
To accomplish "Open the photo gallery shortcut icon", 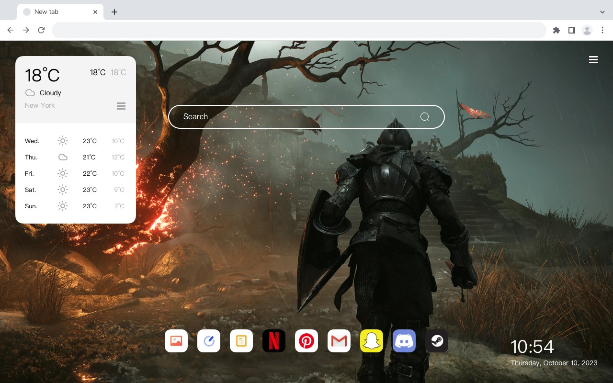I will (x=176, y=341).
